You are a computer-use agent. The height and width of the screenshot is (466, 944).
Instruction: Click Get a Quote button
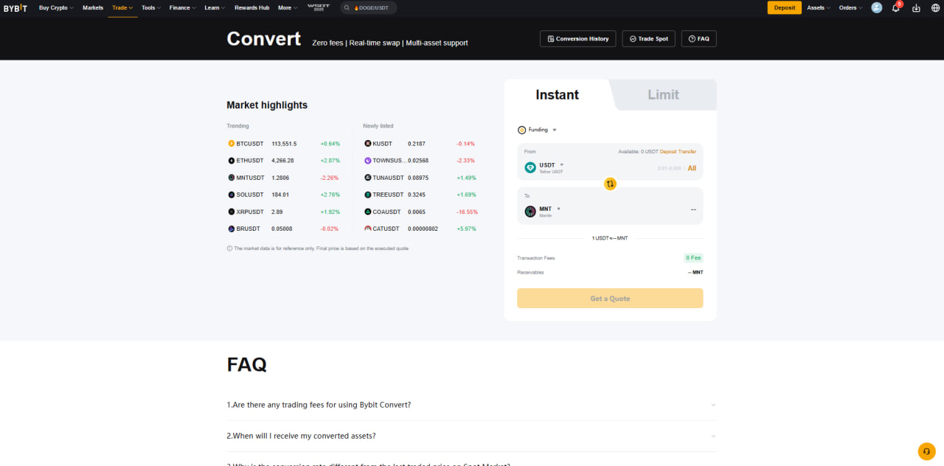[610, 299]
